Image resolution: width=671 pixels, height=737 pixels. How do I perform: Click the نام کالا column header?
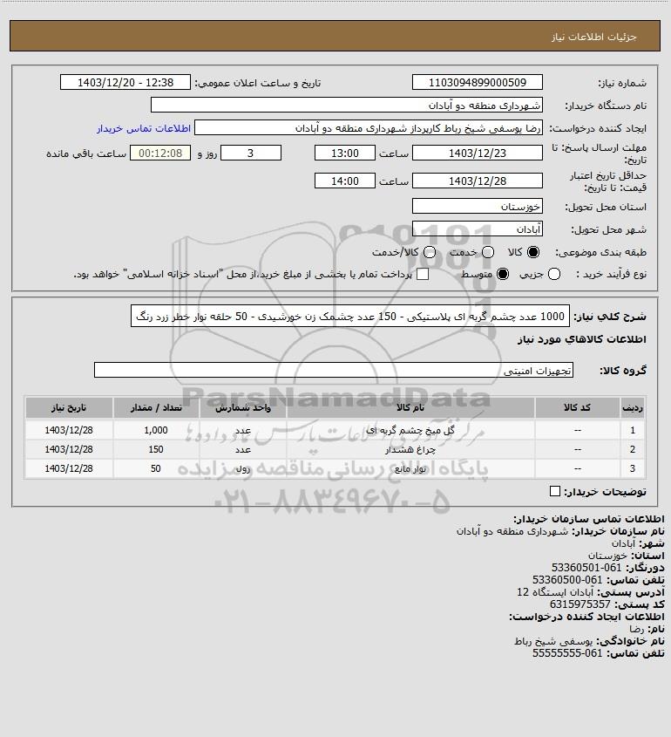coord(410,407)
